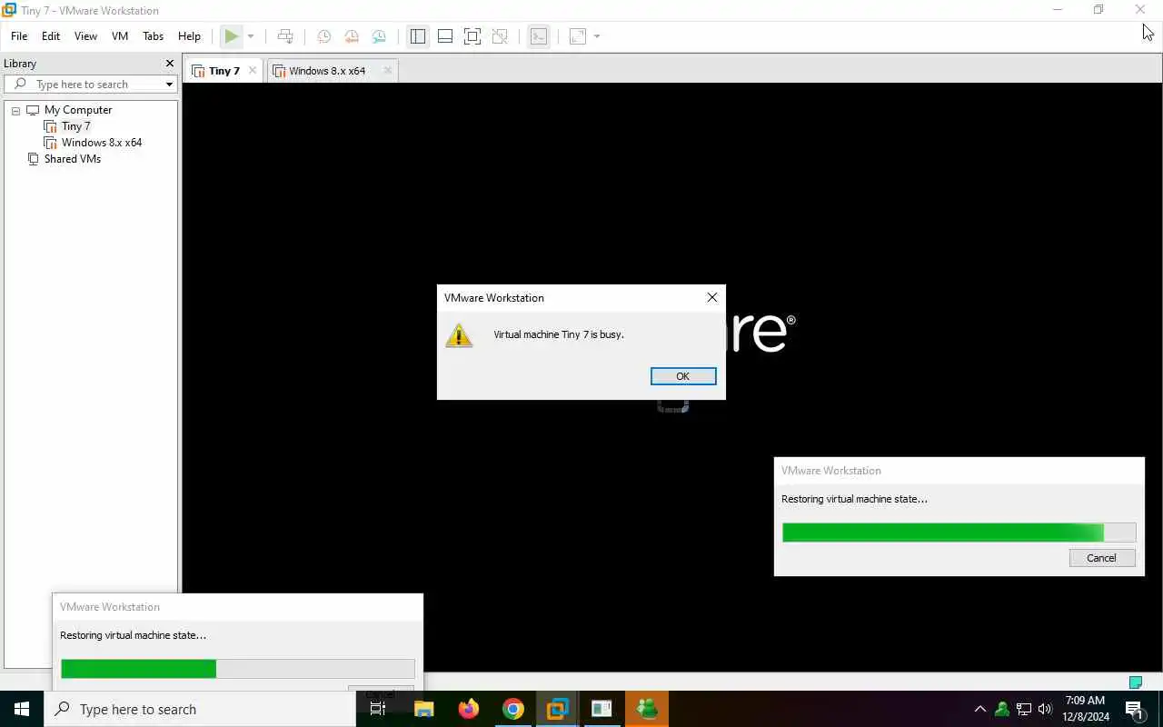Image resolution: width=1163 pixels, height=727 pixels.
Task: Open Firefox from the taskbar
Action: pyautogui.click(x=468, y=709)
